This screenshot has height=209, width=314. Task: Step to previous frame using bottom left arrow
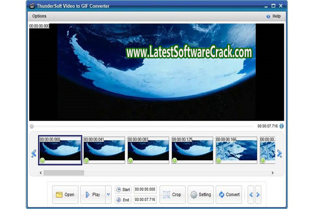click(x=251, y=195)
